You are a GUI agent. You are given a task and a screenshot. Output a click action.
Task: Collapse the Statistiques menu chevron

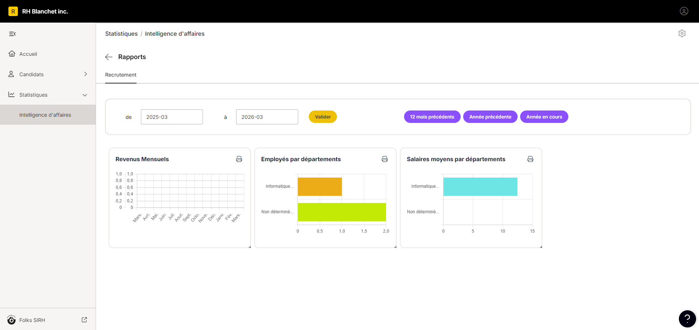(85, 95)
